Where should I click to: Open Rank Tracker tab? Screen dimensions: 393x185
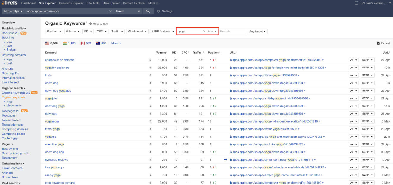(x=111, y=3)
